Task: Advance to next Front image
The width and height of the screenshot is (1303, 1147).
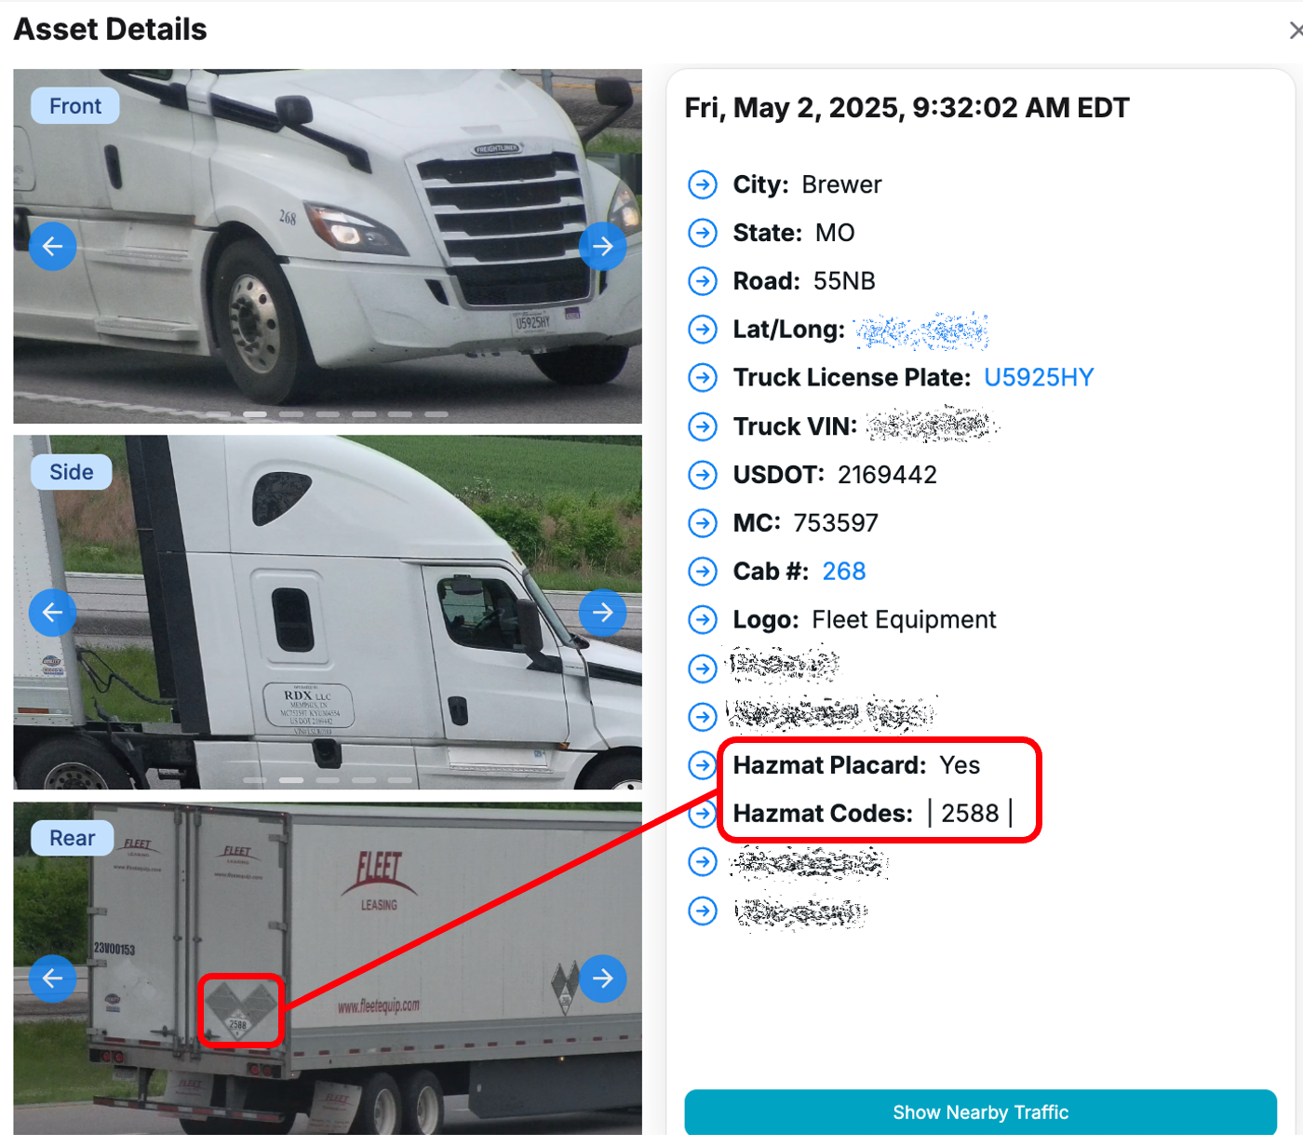Action: point(603,247)
